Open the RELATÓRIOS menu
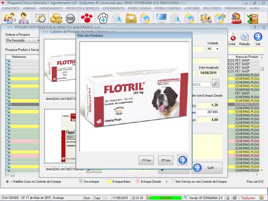 click(x=212, y=8)
